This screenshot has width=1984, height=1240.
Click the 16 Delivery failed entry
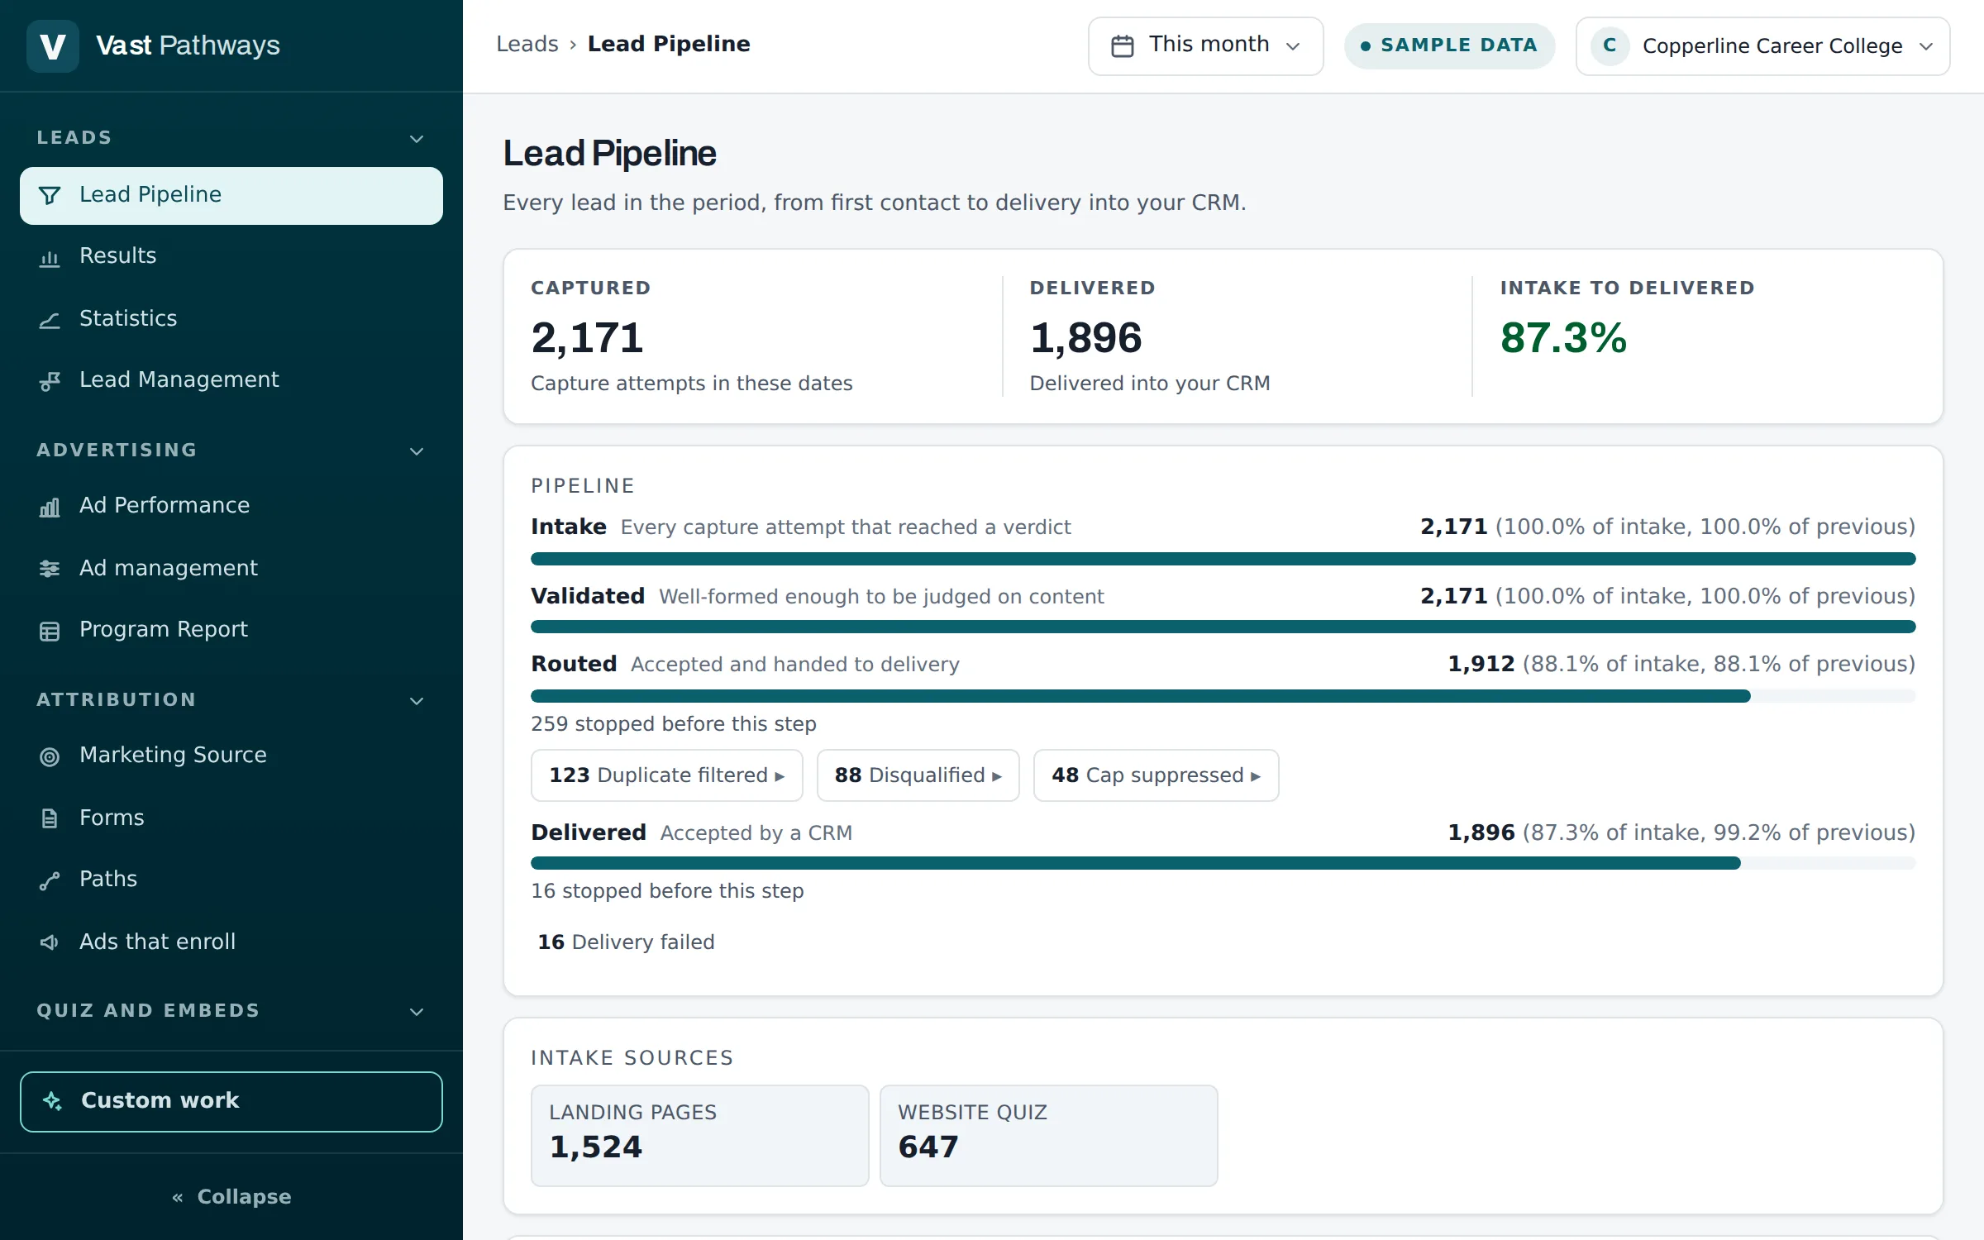point(626,942)
